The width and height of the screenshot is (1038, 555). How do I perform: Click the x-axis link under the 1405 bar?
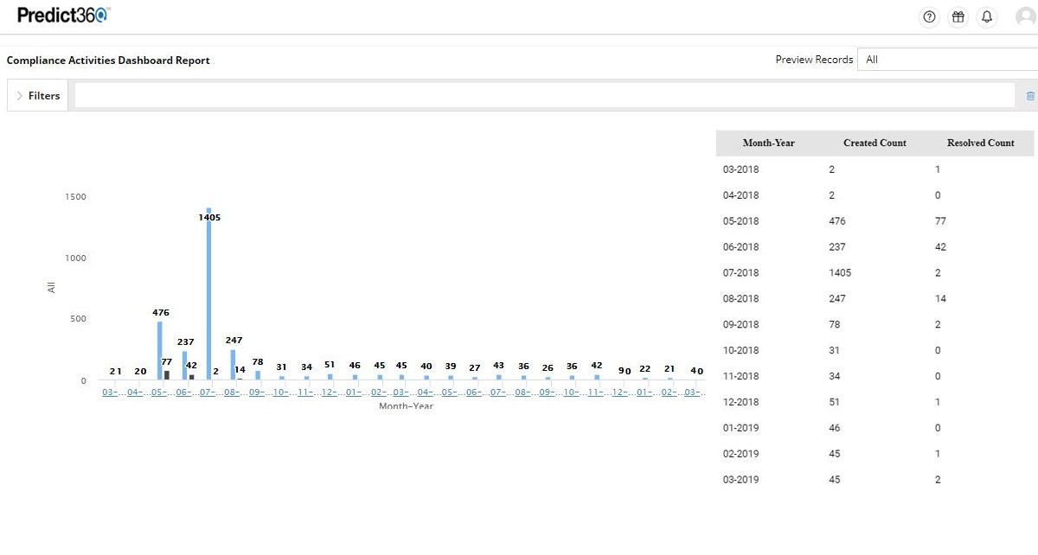click(x=208, y=392)
